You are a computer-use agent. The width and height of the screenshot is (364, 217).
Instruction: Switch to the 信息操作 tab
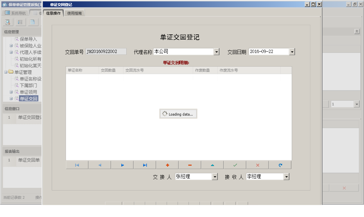tap(53, 13)
